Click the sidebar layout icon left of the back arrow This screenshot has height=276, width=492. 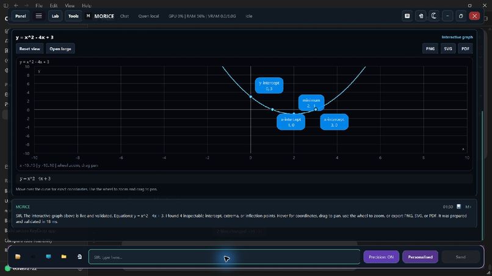pyautogui.click(x=5, y=5)
